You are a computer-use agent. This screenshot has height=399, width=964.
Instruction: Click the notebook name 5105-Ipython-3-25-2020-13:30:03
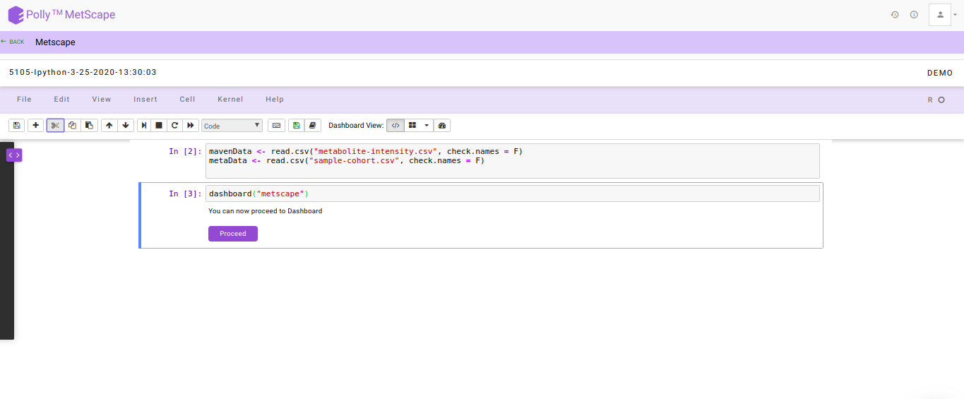coord(83,72)
